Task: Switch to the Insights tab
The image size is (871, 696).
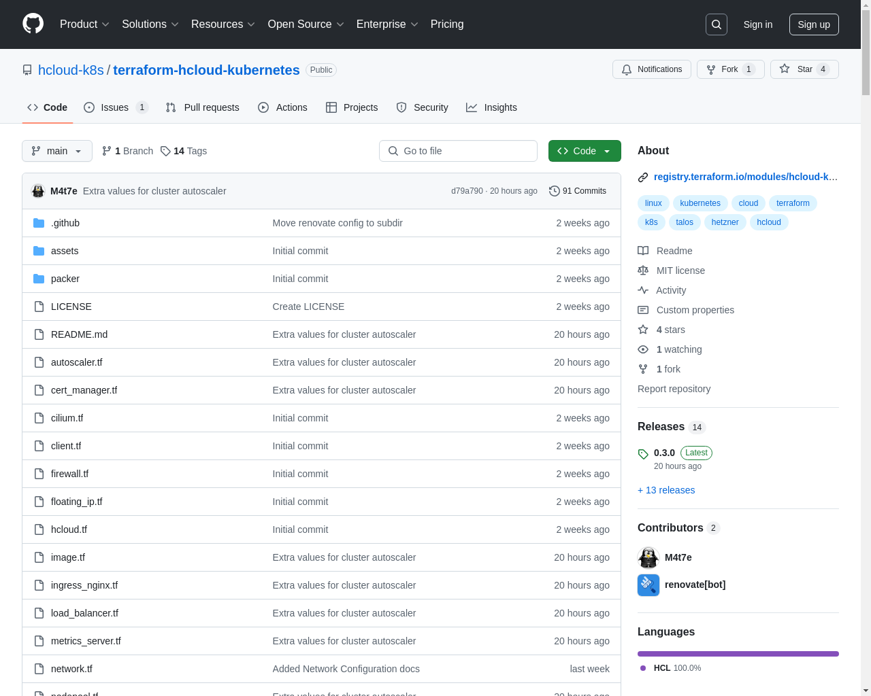Action: click(x=492, y=107)
